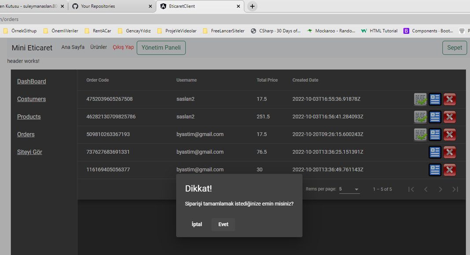Image resolution: width=470 pixels, height=255 pixels.
Task: Open the items per page dropdown
Action: point(349,188)
